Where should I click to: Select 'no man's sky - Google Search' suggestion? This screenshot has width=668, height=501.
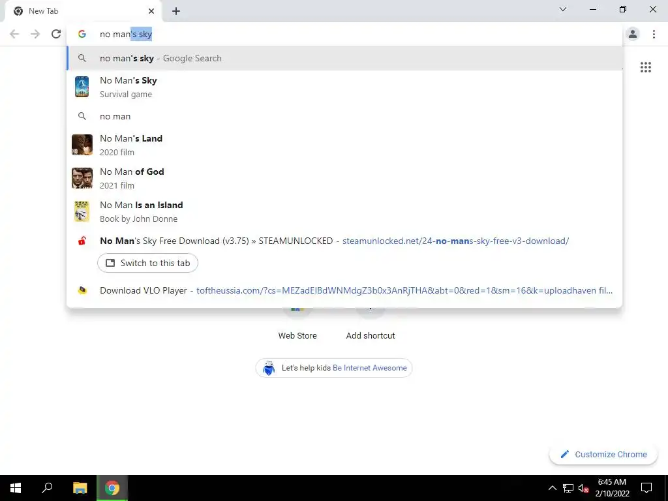[344, 58]
